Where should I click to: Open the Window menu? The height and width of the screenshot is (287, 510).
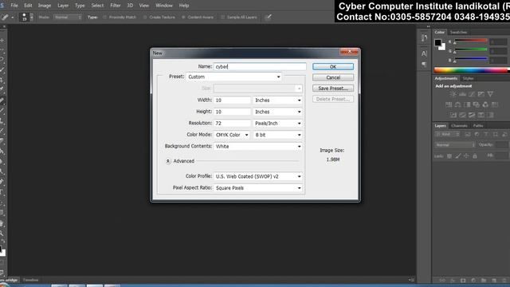(x=164, y=6)
